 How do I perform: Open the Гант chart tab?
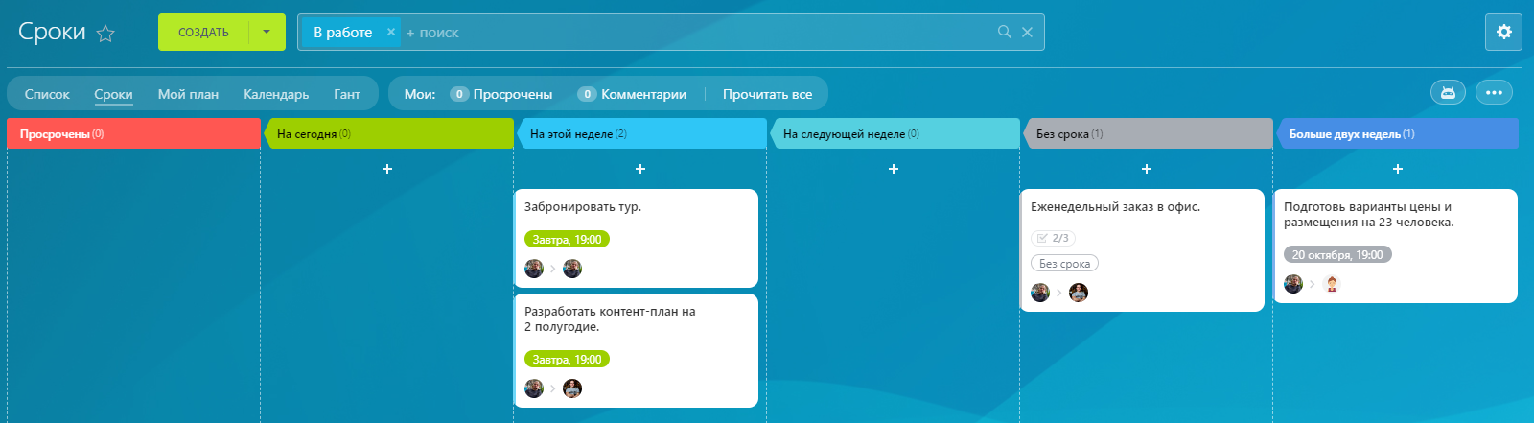[347, 94]
